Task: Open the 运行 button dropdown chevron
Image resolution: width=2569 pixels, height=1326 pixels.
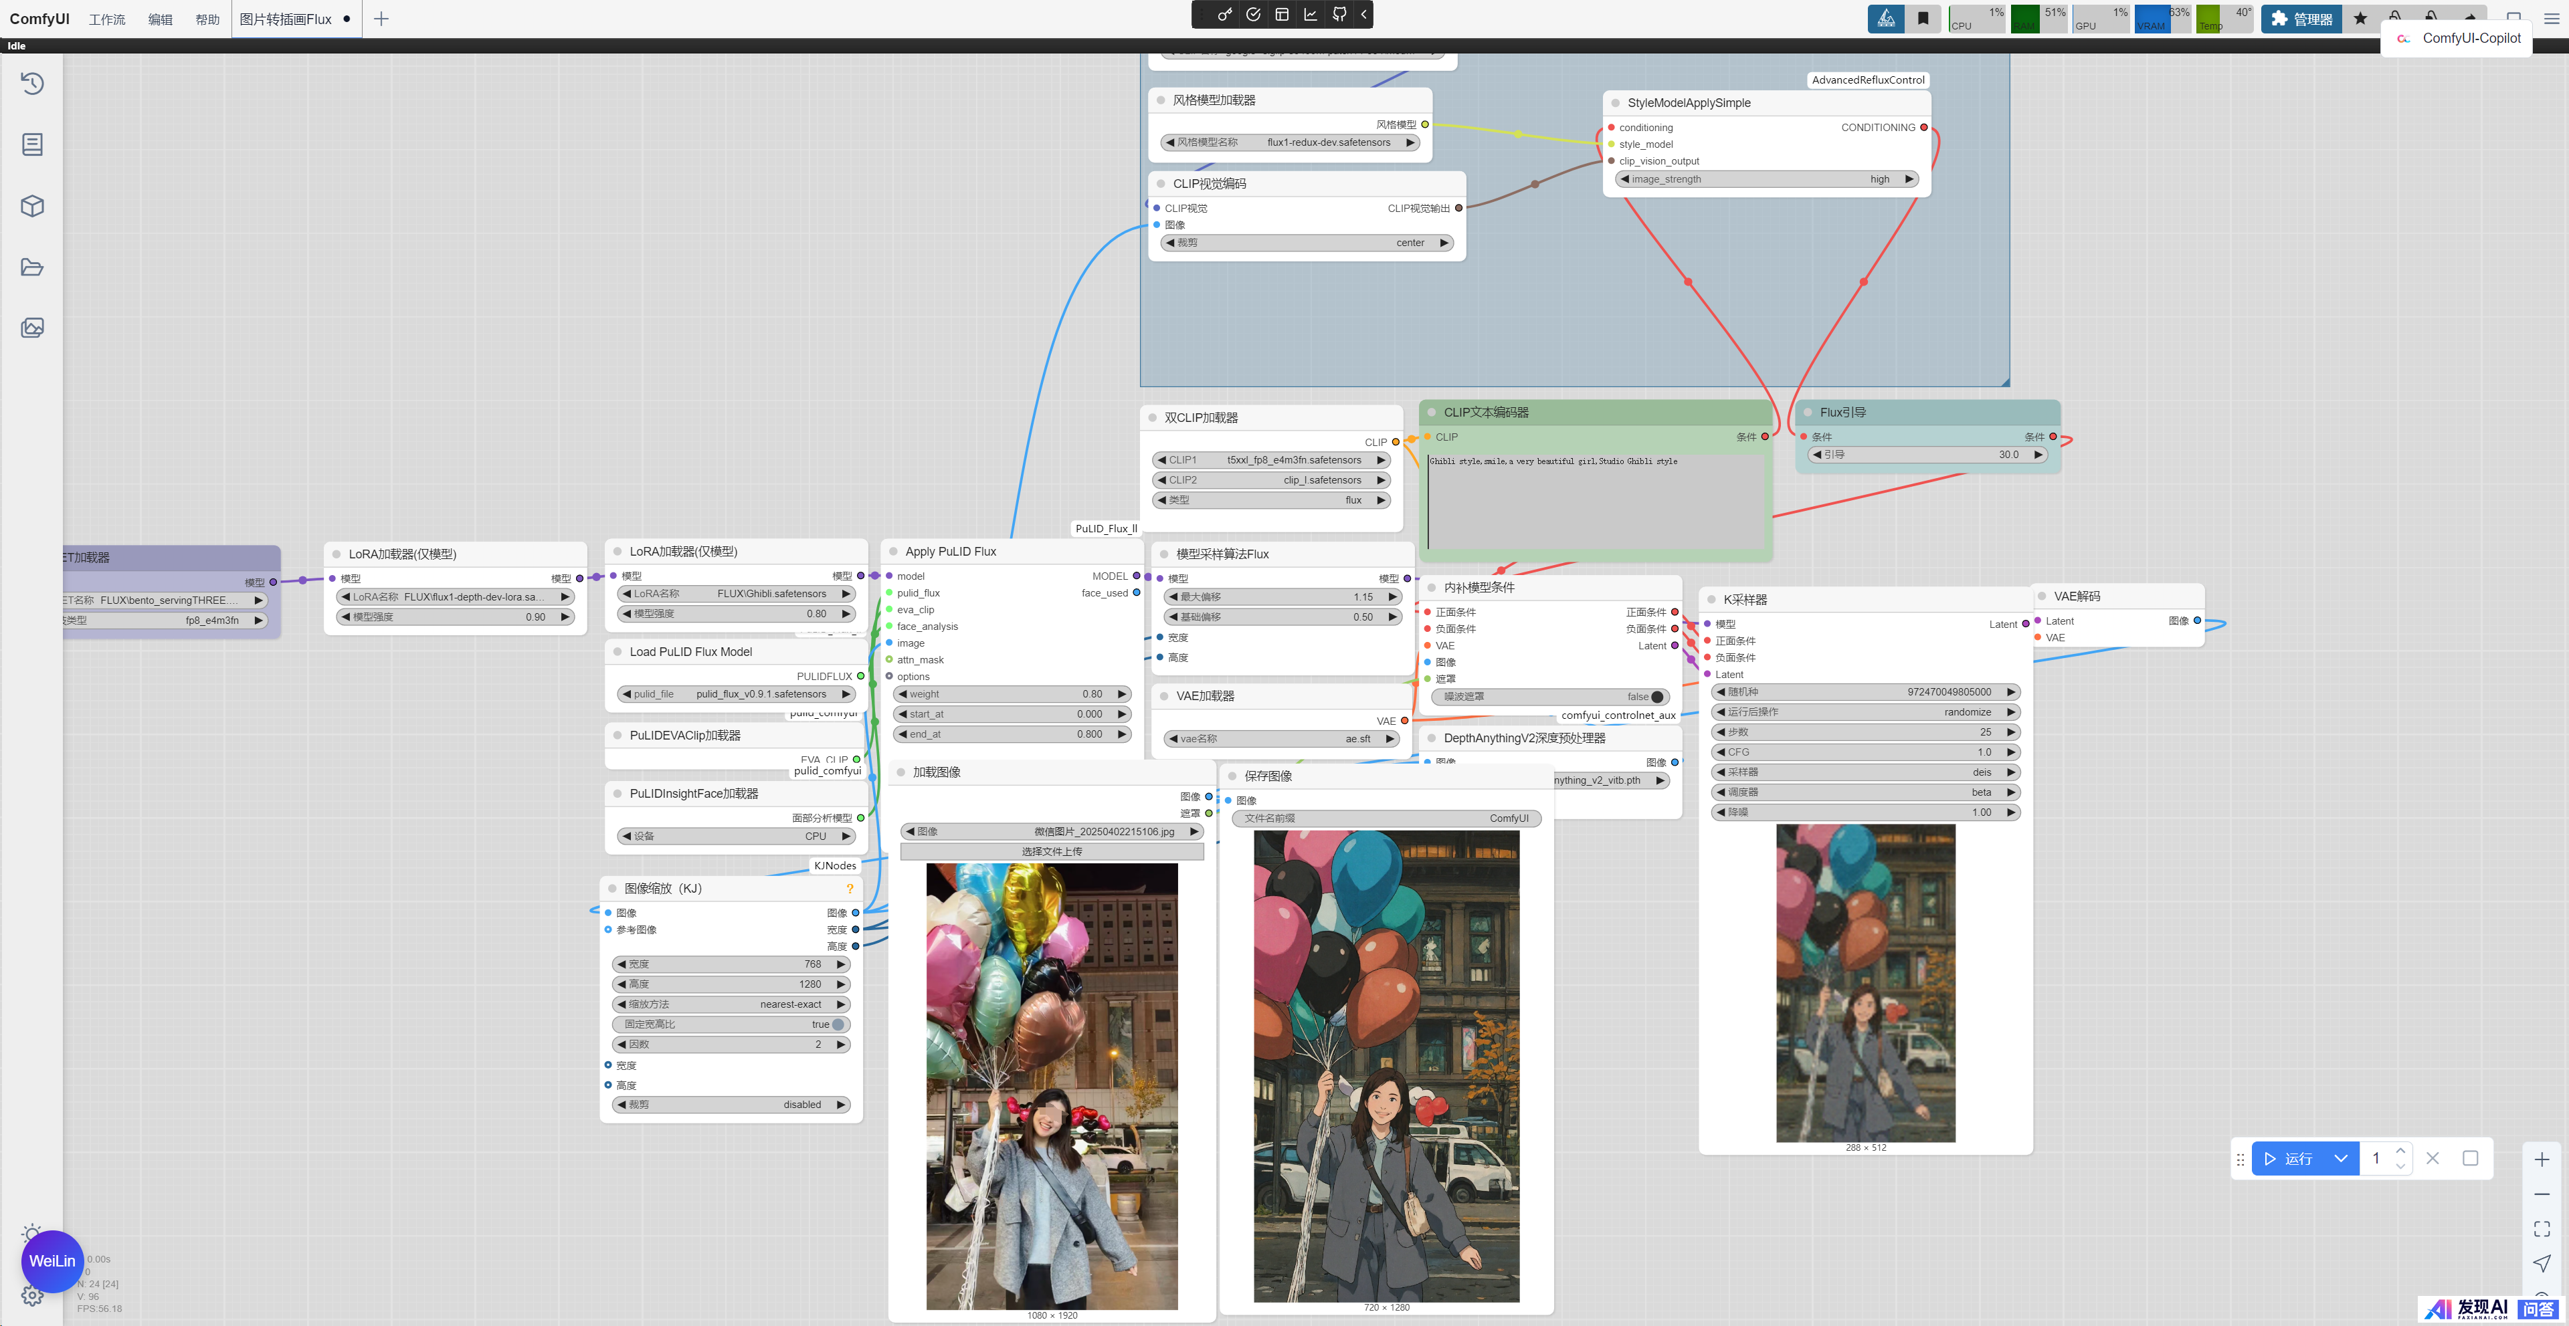Action: pos(2341,1159)
